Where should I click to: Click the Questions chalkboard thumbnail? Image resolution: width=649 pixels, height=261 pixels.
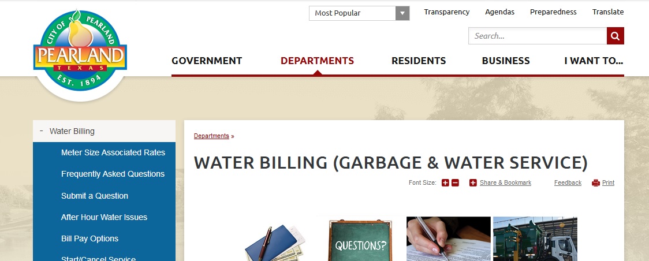360,239
